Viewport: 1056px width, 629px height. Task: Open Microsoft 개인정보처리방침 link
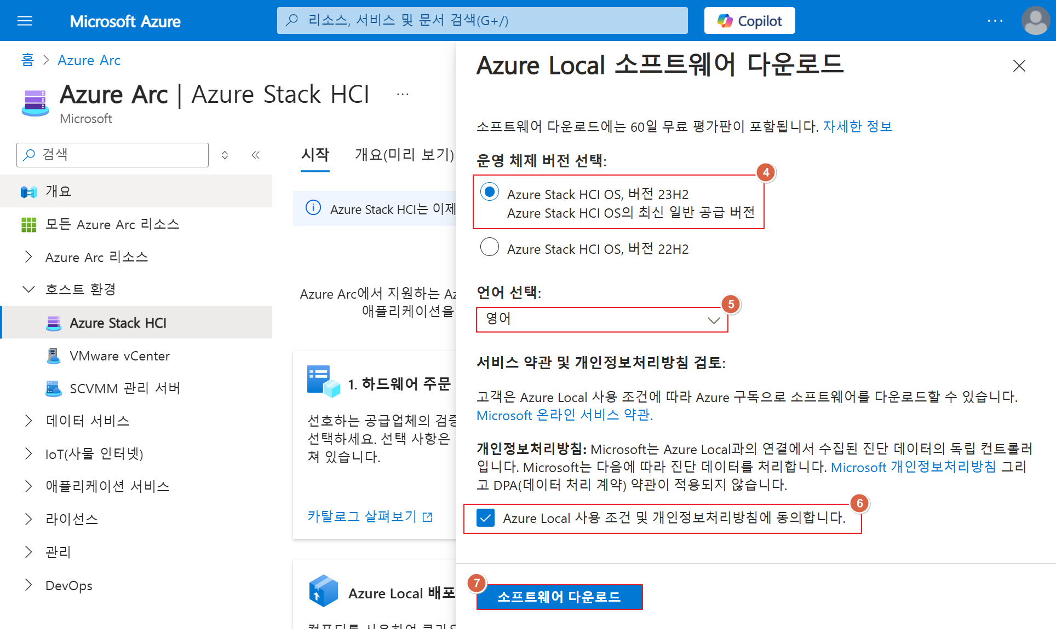click(913, 467)
